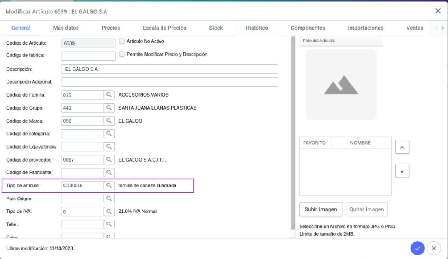
Task: Open search for Código de proveedor
Action: [109, 160]
